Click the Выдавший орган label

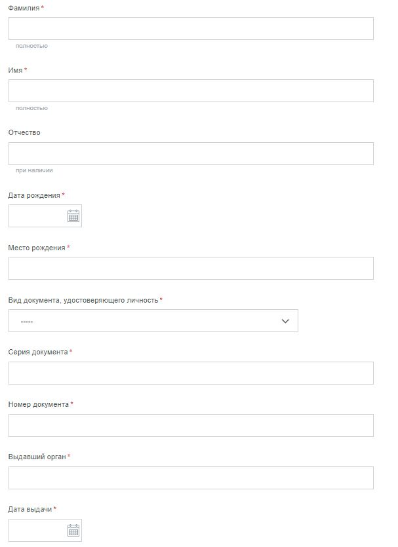click(x=37, y=457)
